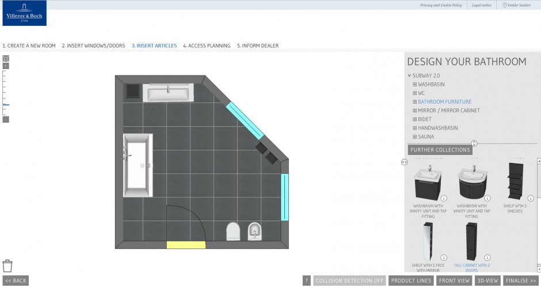Viewport: 541px width, 288px height.
Task: Click the blue zoom slider handle
Action: click(x=6, y=105)
